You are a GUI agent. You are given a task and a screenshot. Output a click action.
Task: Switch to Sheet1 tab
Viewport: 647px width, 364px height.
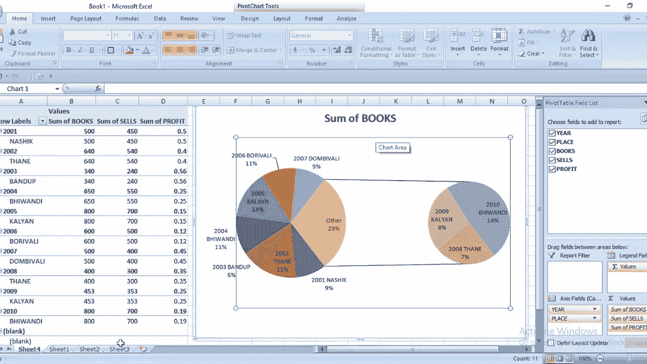[x=59, y=349]
